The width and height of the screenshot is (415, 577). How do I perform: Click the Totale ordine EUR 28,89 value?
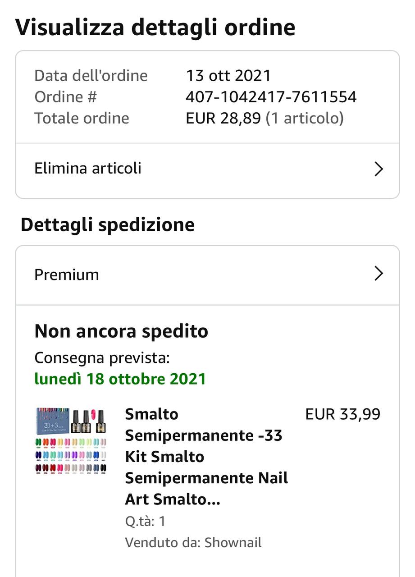[223, 118]
